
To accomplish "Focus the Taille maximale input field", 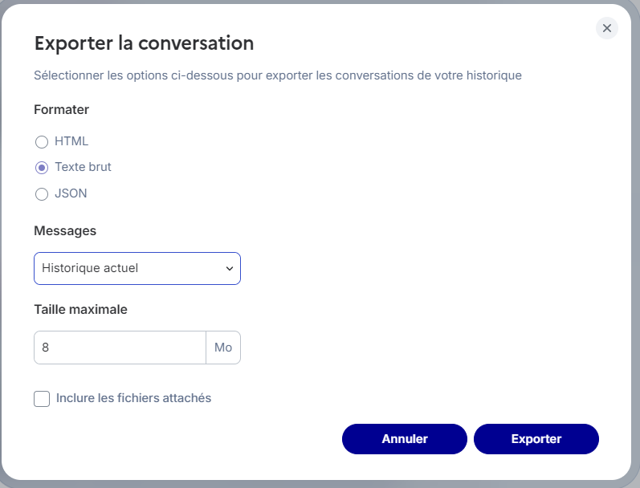I will [x=120, y=348].
